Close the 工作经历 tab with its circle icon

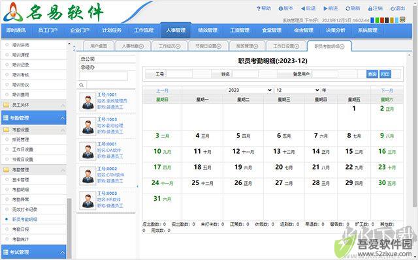pyautogui.click(x=178, y=46)
